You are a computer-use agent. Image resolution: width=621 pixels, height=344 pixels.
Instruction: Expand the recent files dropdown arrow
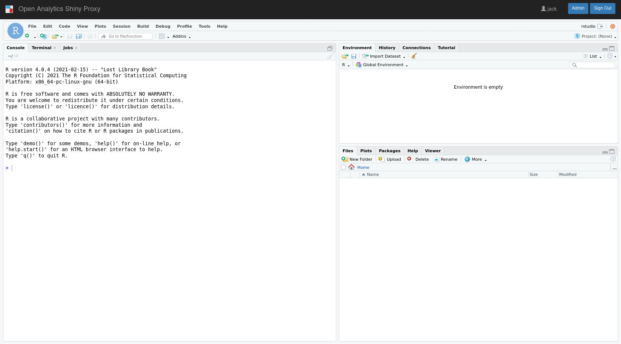coord(61,37)
